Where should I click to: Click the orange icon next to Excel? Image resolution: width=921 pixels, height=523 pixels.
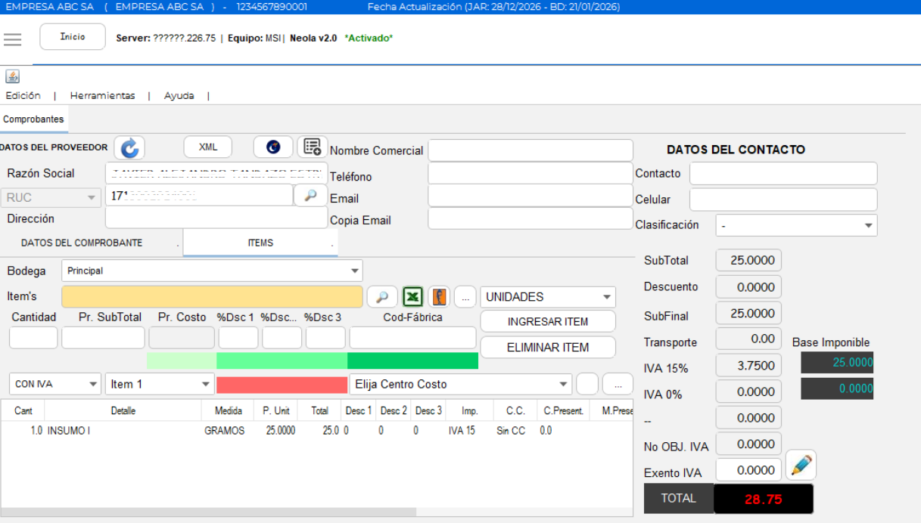click(439, 297)
